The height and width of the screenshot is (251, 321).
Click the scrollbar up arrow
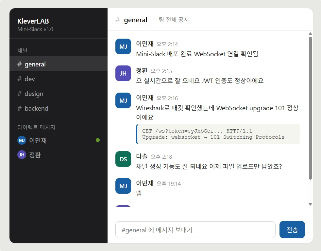(x=310, y=33)
